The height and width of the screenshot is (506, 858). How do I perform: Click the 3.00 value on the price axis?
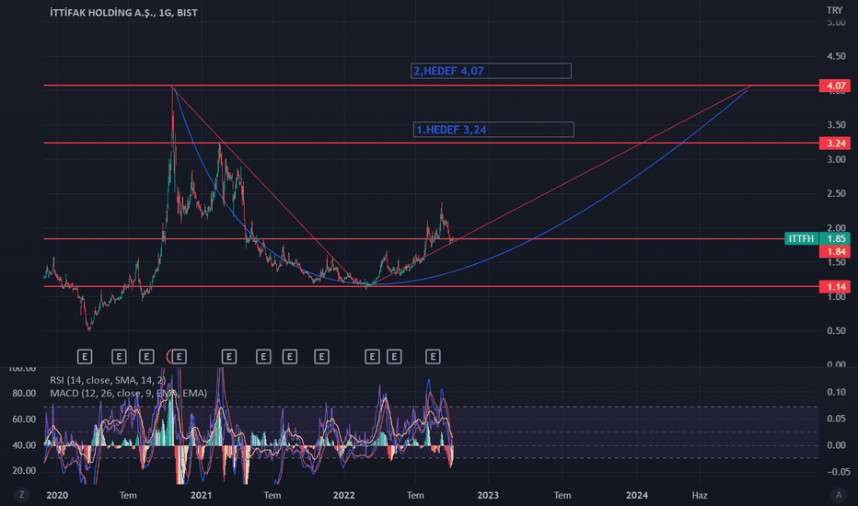pyautogui.click(x=836, y=160)
